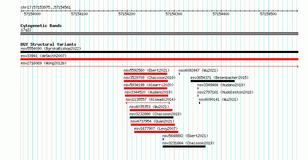
Task: Select the nsv4737954 (Quan2021) label
Action: pos(152,121)
